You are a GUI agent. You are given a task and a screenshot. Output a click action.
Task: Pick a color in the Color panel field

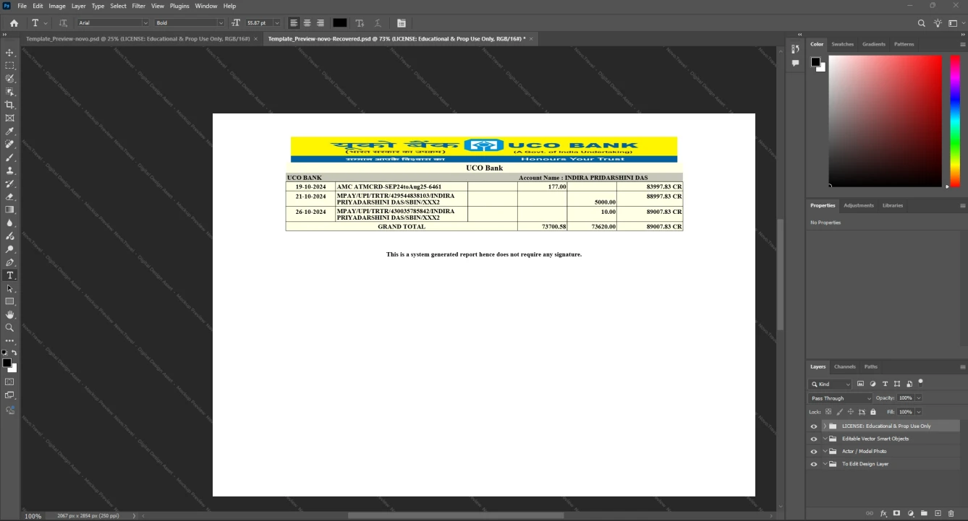[886, 121]
